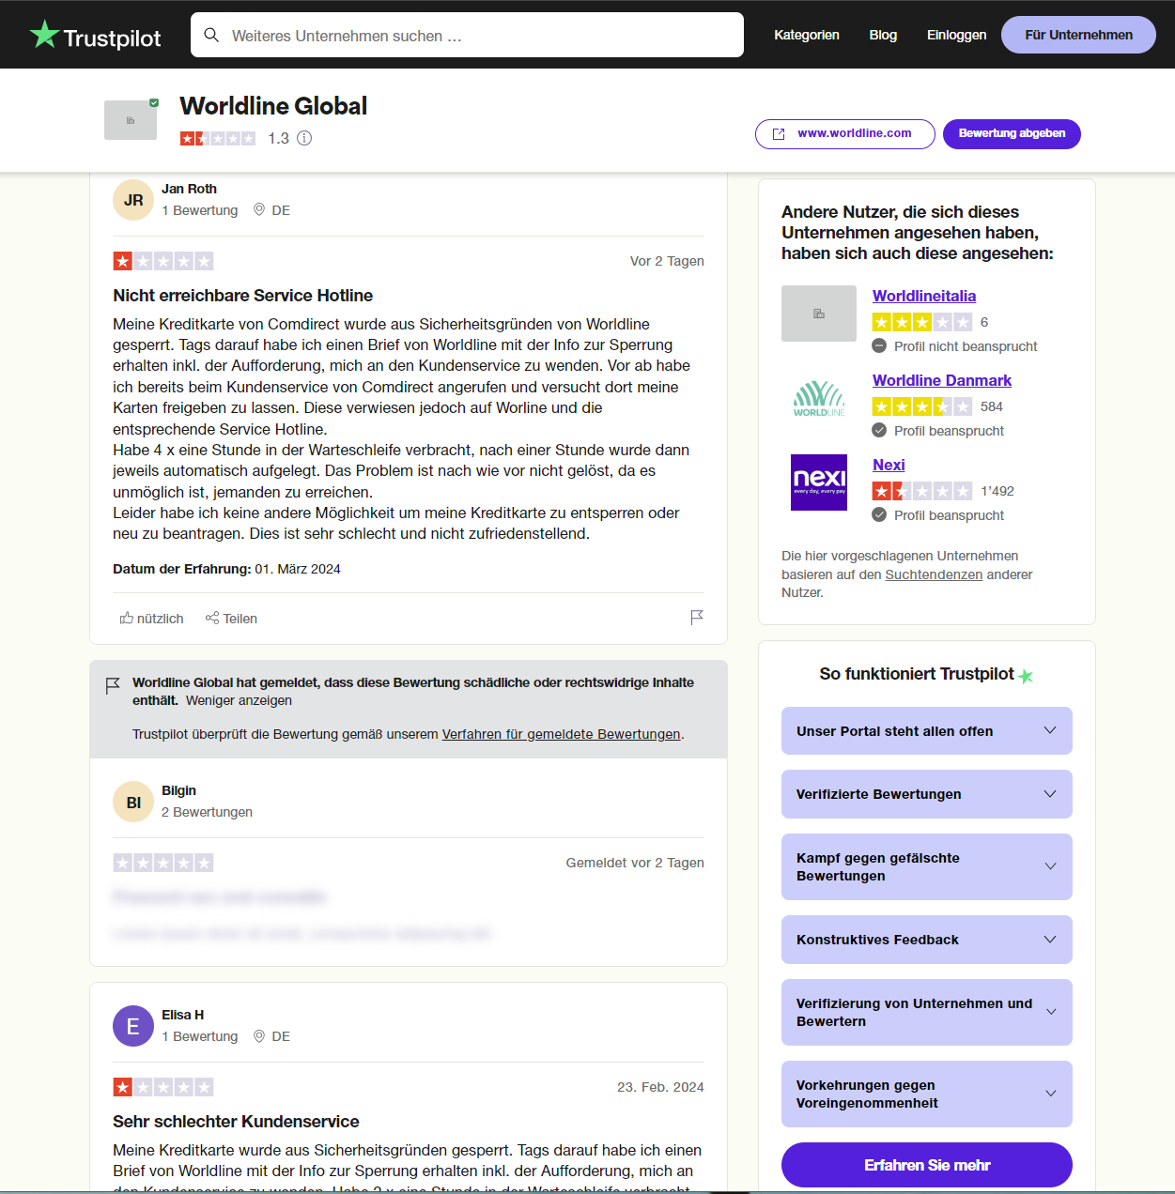Viewport: 1175px width, 1194px height.
Task: Click the Nexi star rating
Action: (922, 491)
